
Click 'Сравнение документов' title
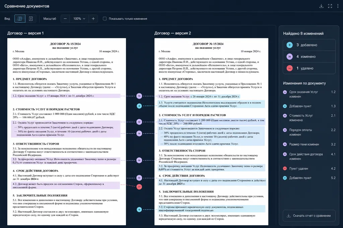(27, 6)
